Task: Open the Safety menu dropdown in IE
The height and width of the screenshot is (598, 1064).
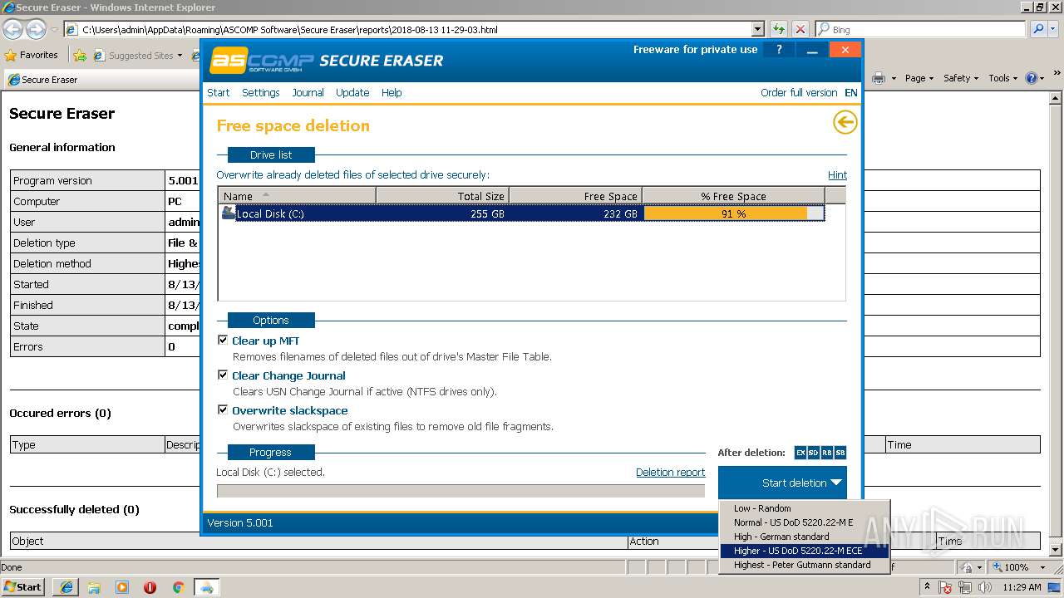Action: coord(962,78)
